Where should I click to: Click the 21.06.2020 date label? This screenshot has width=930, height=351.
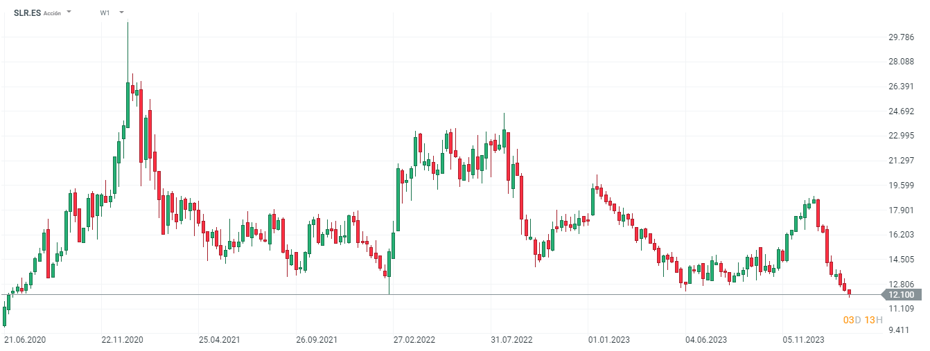point(25,340)
